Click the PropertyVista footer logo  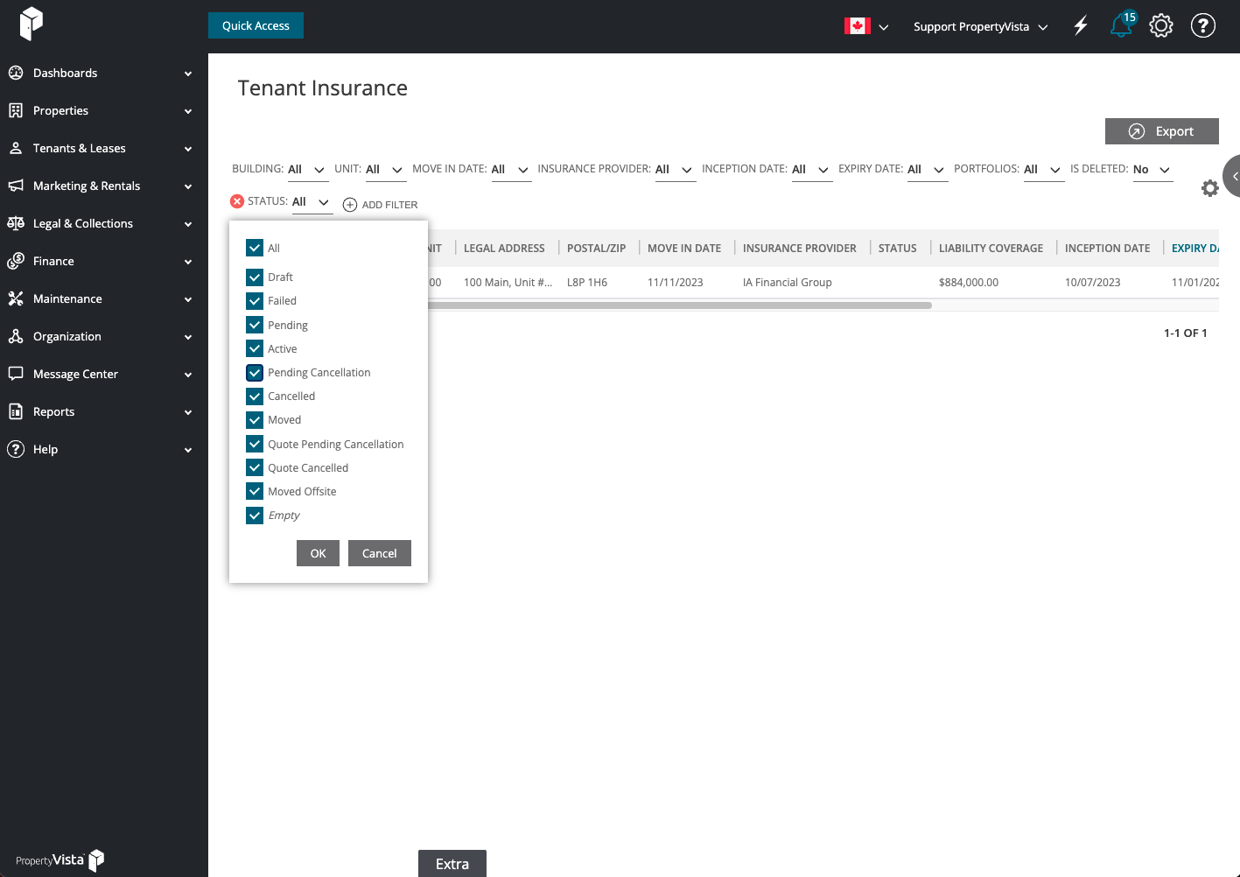pyautogui.click(x=60, y=859)
